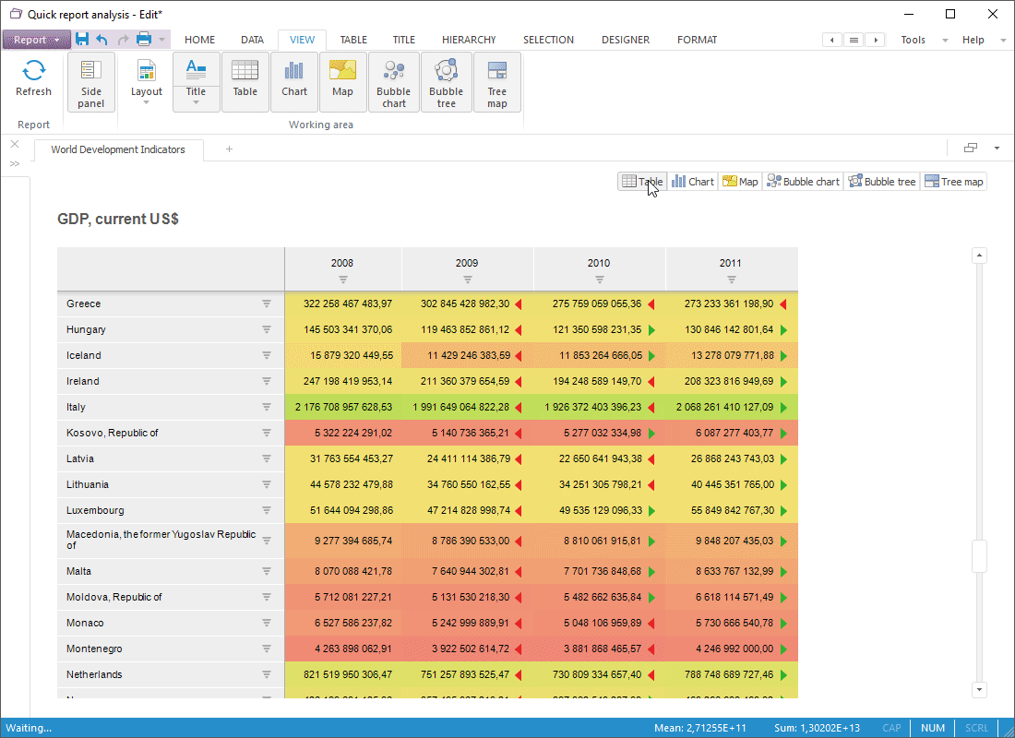Screen dimensions: 1015x738
Task: Toggle the Chart view in ribbon
Action: [x=294, y=82]
